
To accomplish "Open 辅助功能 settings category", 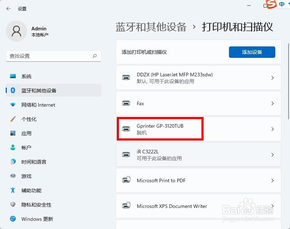I will coord(54,190).
